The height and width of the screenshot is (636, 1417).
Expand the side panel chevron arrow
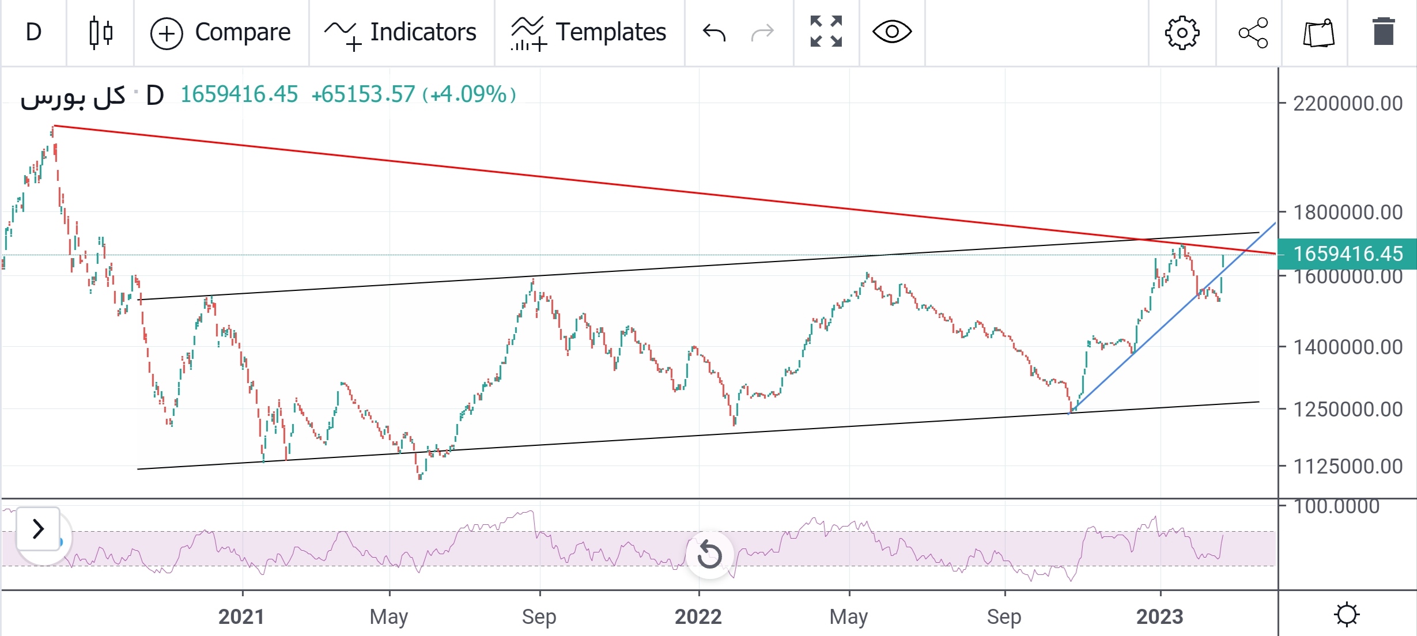(x=38, y=528)
